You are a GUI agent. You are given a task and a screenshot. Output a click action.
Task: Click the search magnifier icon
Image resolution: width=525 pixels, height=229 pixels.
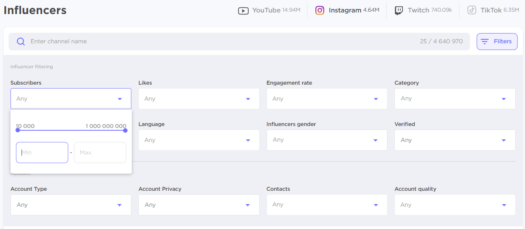(21, 42)
